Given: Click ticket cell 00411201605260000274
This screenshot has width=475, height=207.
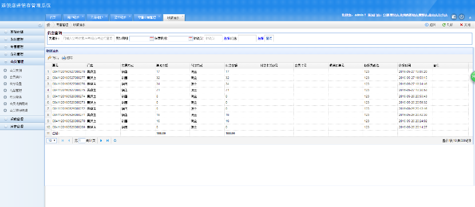Looking at the screenshot, I should [69, 96].
